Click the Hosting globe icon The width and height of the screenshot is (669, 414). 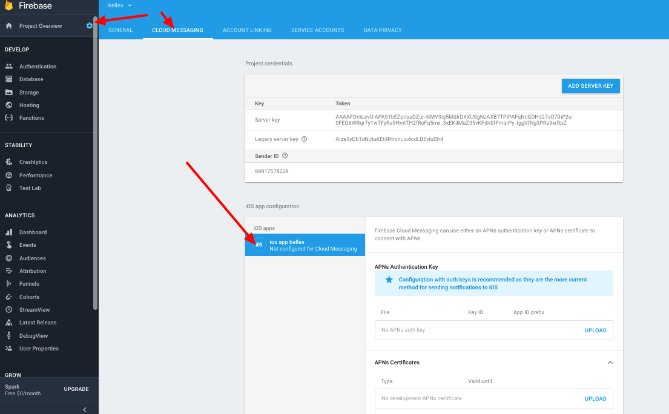coord(8,105)
